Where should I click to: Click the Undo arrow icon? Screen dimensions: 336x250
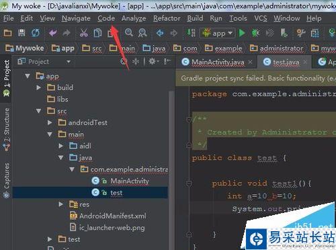[x=53, y=33]
